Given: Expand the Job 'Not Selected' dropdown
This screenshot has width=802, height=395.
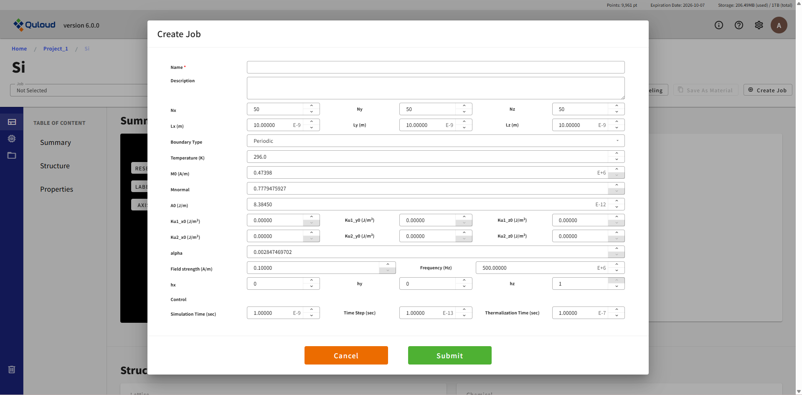Looking at the screenshot, I should pos(79,90).
